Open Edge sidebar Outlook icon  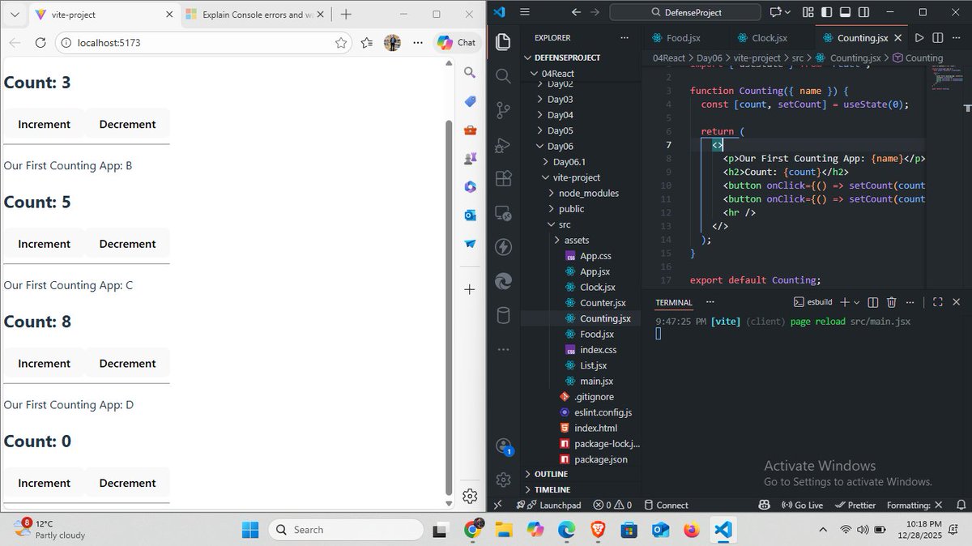coord(470,215)
